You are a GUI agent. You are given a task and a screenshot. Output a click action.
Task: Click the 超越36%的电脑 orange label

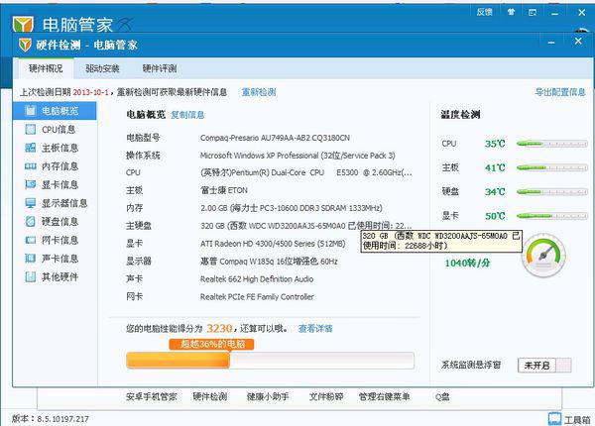click(x=212, y=344)
